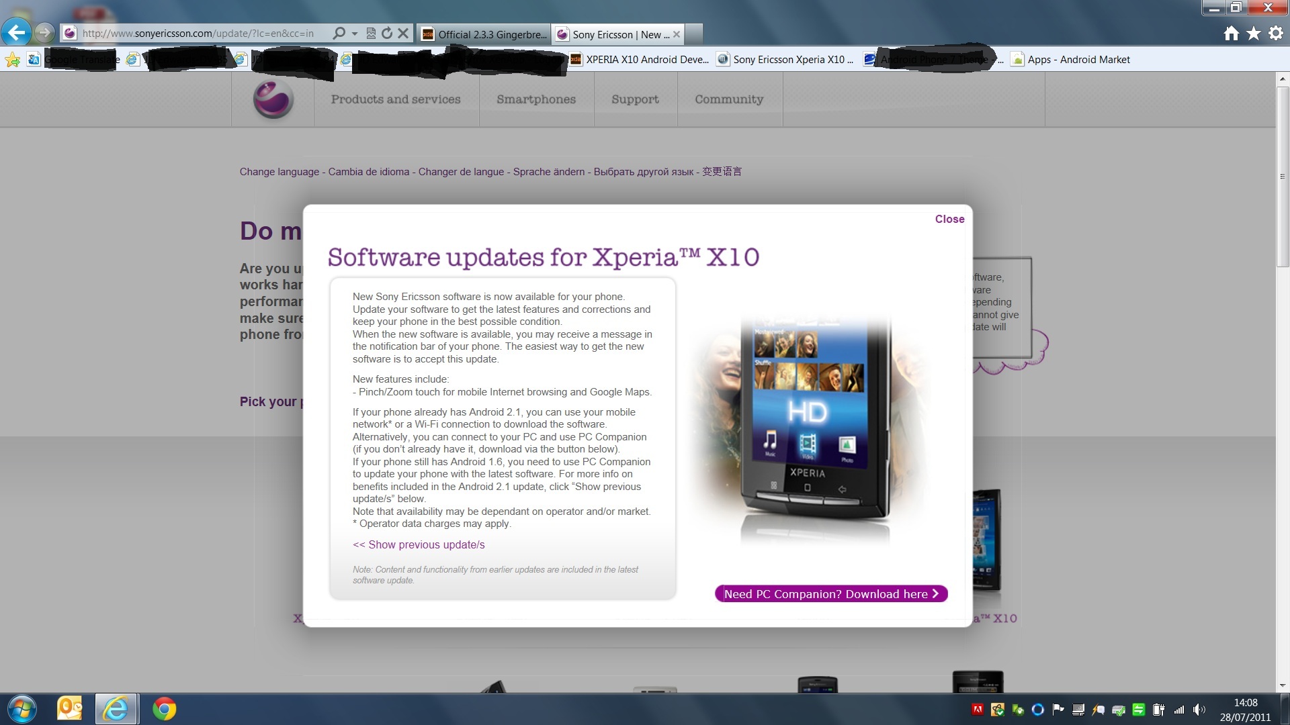Open the Windows Start menu
The width and height of the screenshot is (1290, 725).
coord(21,709)
